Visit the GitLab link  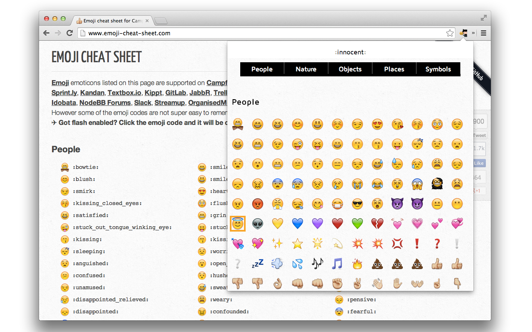pos(176,93)
